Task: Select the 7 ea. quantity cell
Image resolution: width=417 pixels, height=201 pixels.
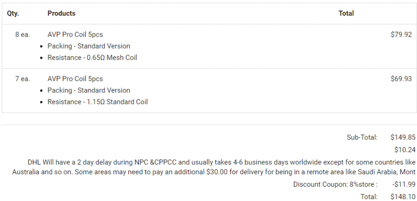Action: click(22, 79)
